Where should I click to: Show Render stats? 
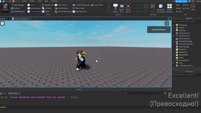tap(178, 8)
